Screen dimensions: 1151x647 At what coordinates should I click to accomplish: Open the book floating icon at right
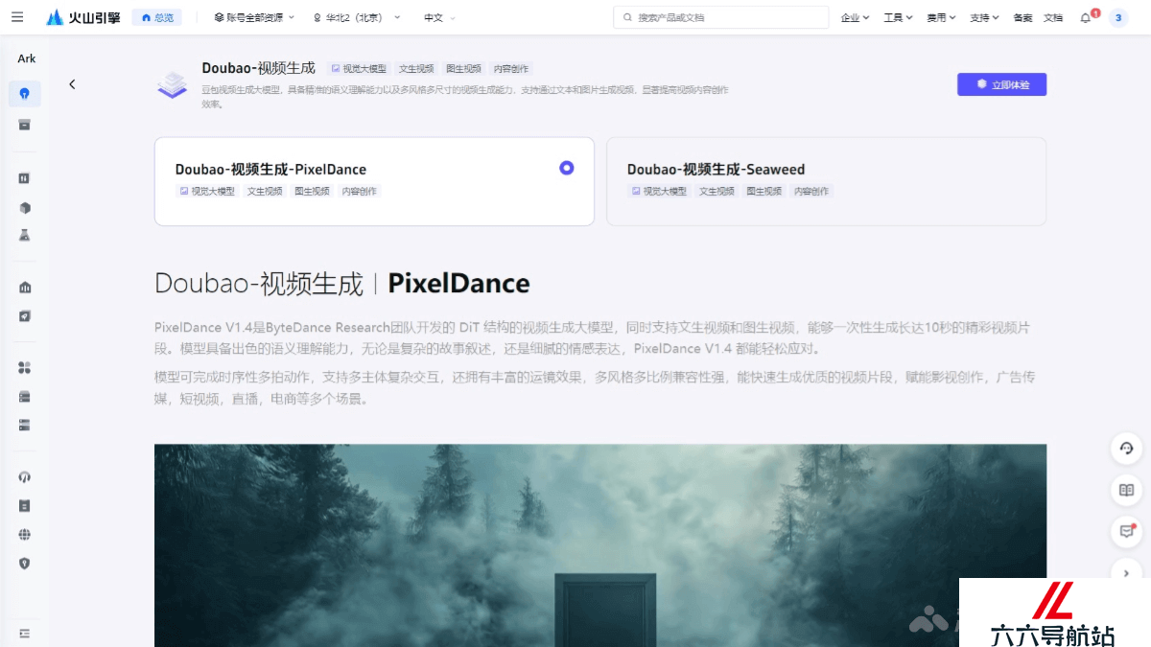pos(1127,490)
